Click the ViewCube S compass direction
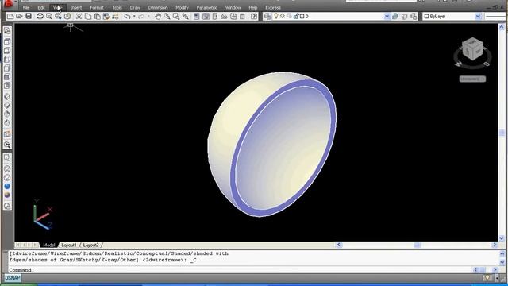This screenshot has height=286, width=508. coord(487,64)
